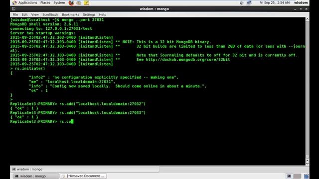
Task: Click the 'Server has startup warnings:' line
Action: point(43,33)
